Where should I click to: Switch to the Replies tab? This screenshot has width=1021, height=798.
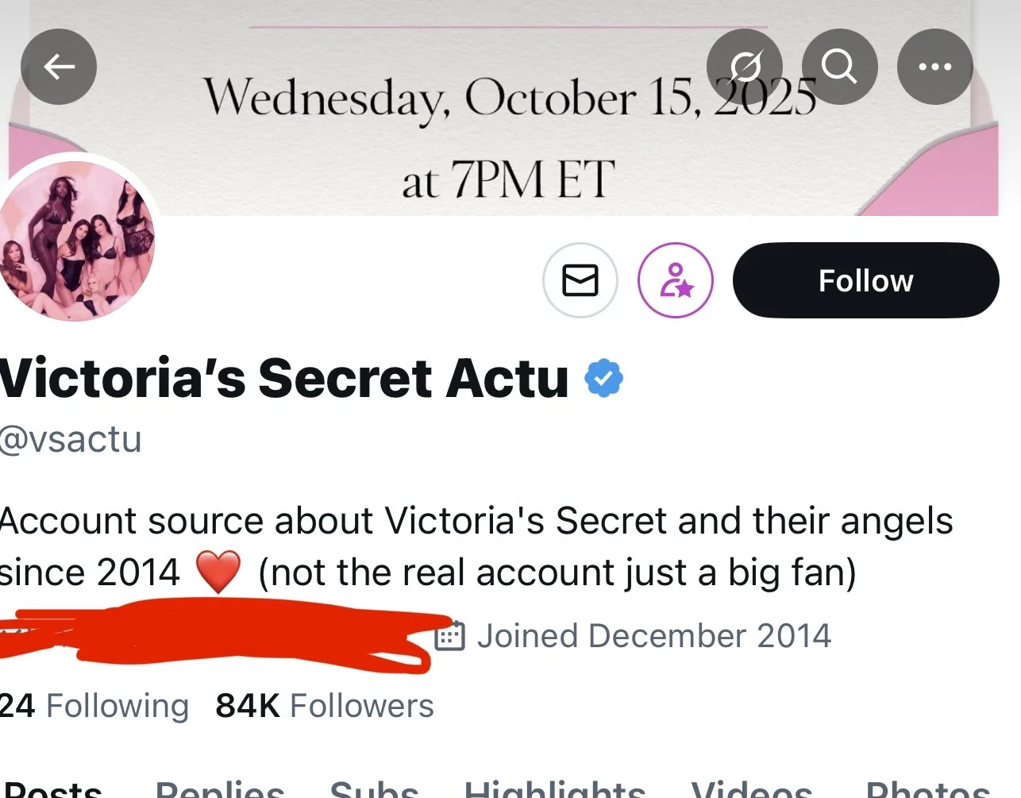(x=220, y=790)
